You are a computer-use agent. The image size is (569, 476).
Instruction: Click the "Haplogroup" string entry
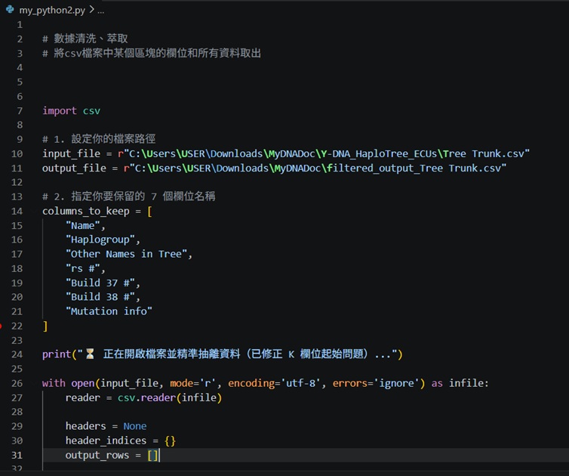(100, 240)
